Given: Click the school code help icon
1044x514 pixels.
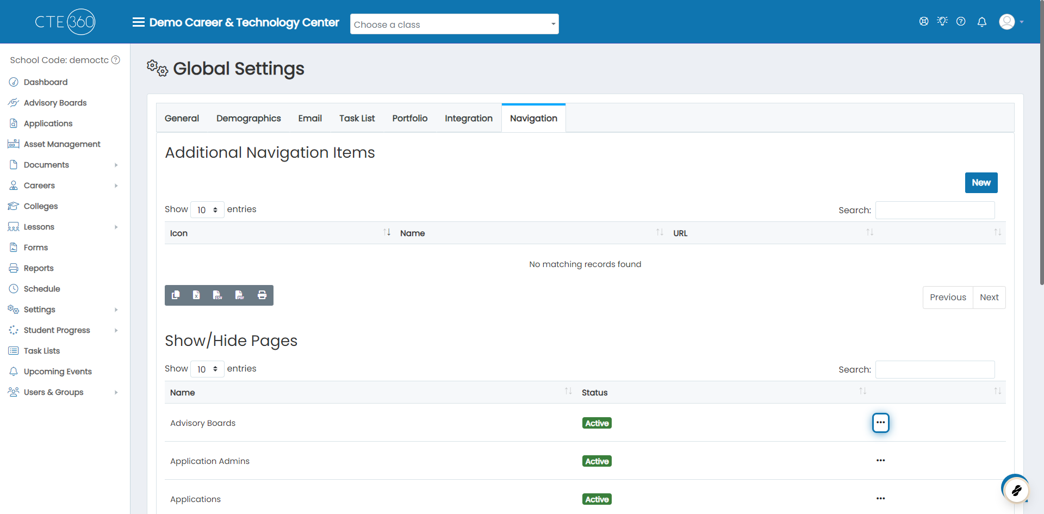Looking at the screenshot, I should [x=116, y=60].
